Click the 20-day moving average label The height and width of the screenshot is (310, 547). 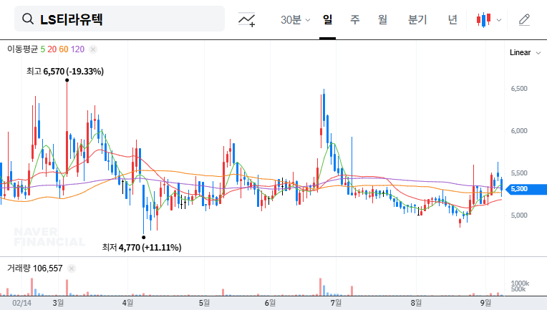52,49
